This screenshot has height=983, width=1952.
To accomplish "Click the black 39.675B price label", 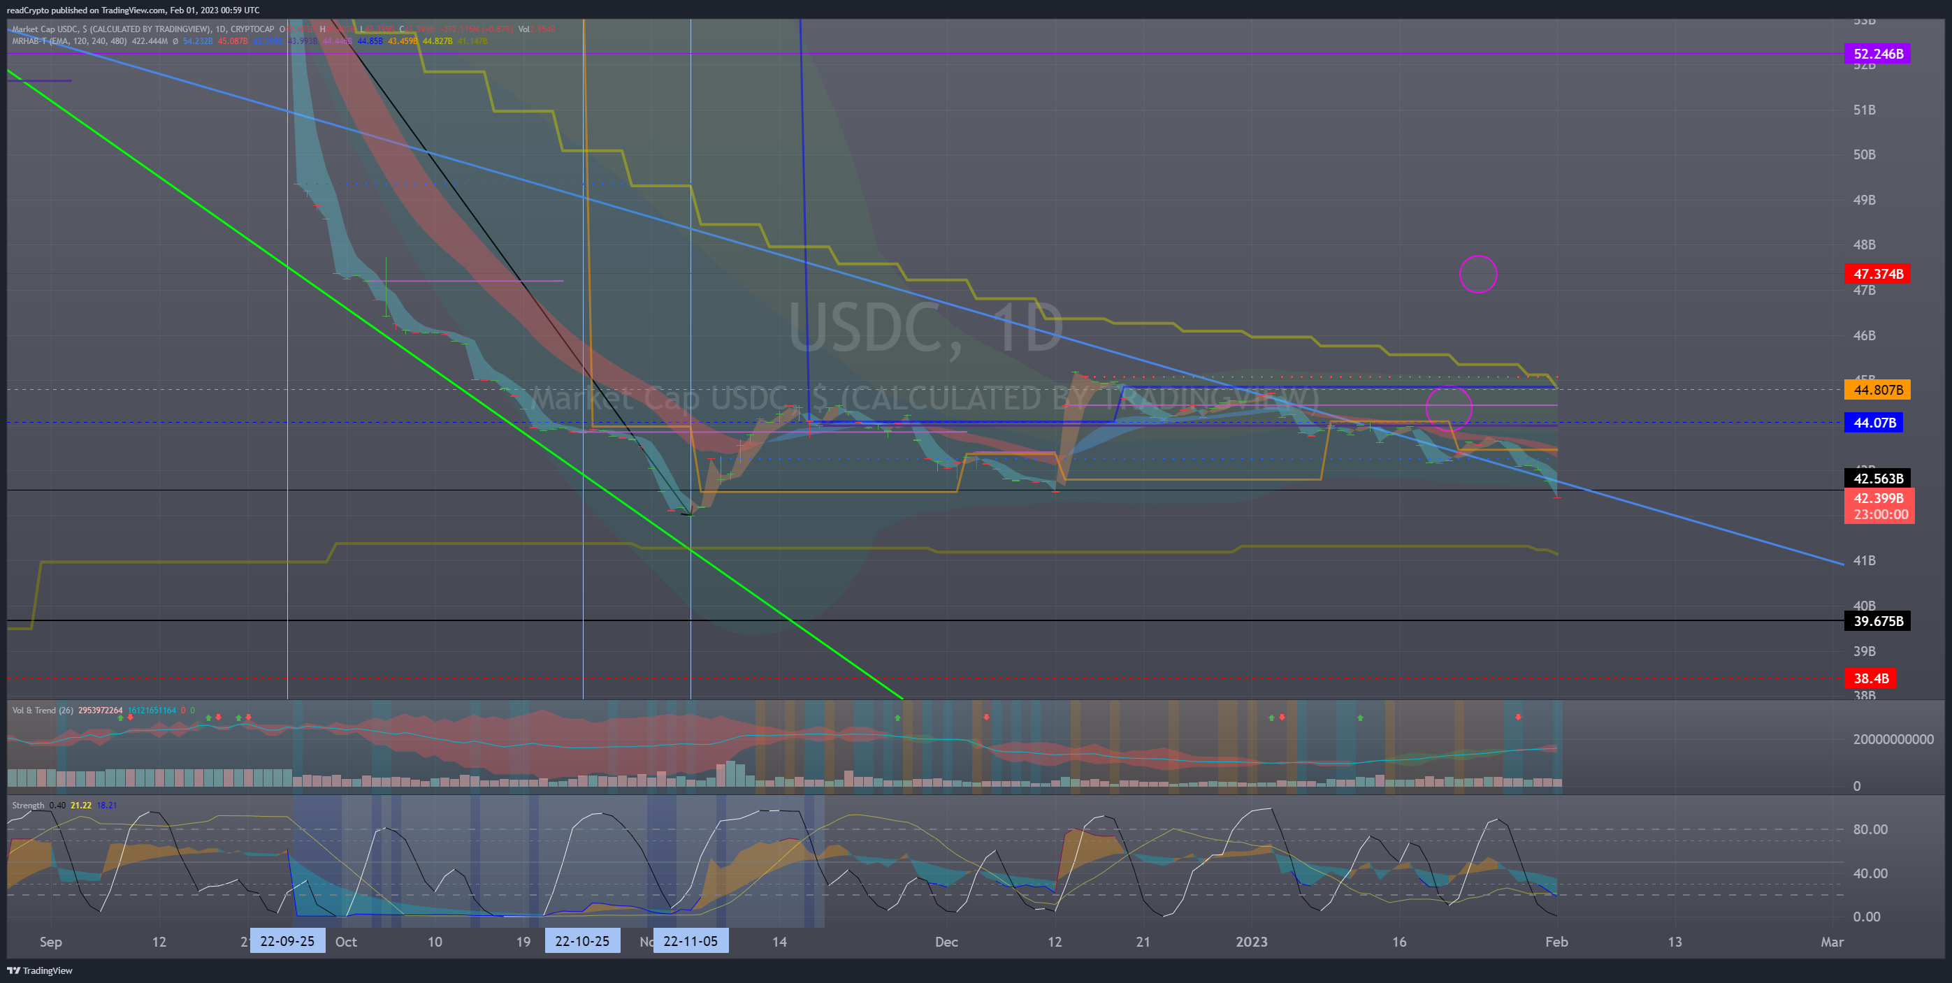I will [x=1878, y=621].
